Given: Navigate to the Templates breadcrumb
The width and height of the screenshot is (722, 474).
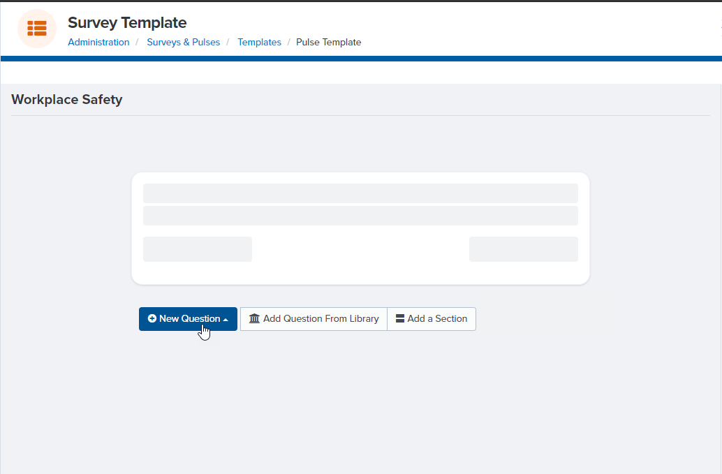Looking at the screenshot, I should point(259,43).
